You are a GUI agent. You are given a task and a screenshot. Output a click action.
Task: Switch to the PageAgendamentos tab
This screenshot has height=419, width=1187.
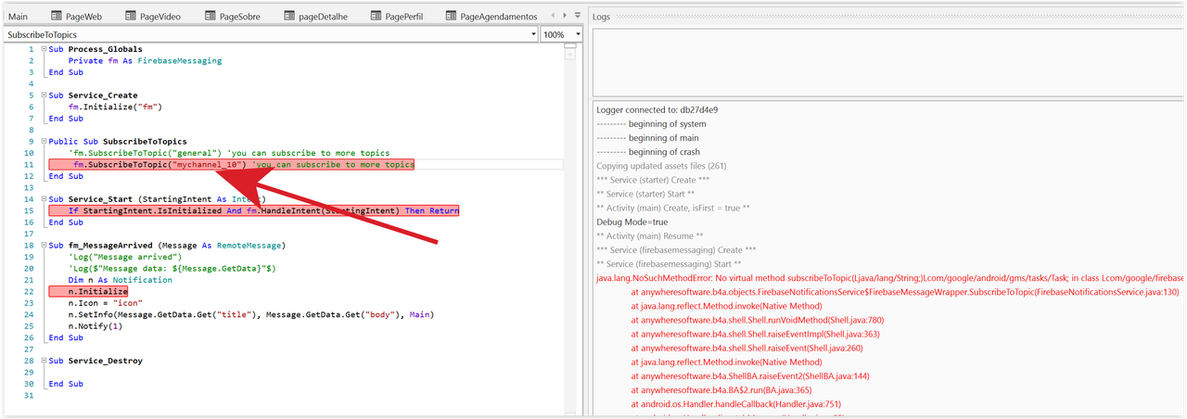[x=498, y=17]
